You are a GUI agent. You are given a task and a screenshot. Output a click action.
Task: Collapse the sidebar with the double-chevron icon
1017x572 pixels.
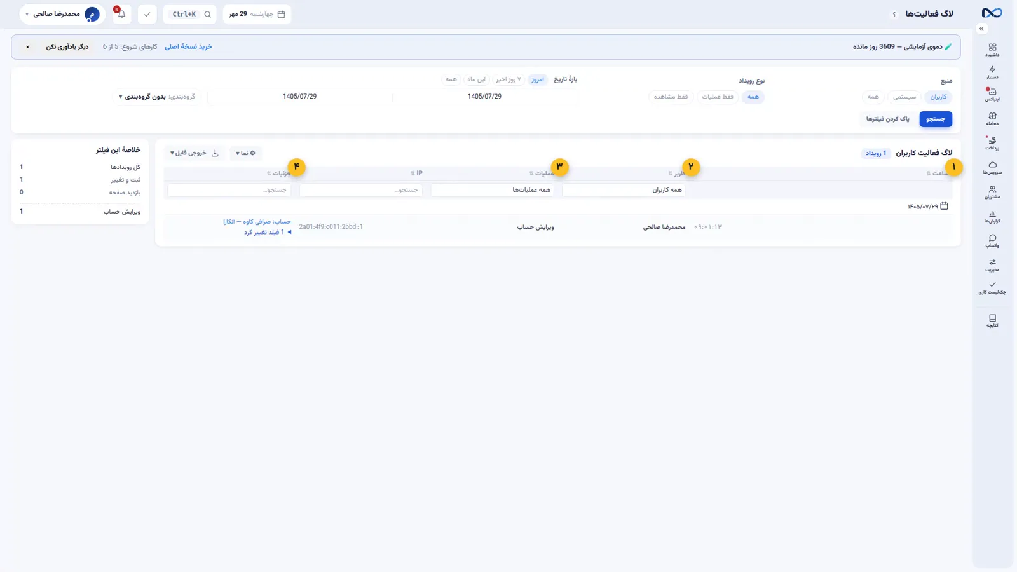coord(981,29)
